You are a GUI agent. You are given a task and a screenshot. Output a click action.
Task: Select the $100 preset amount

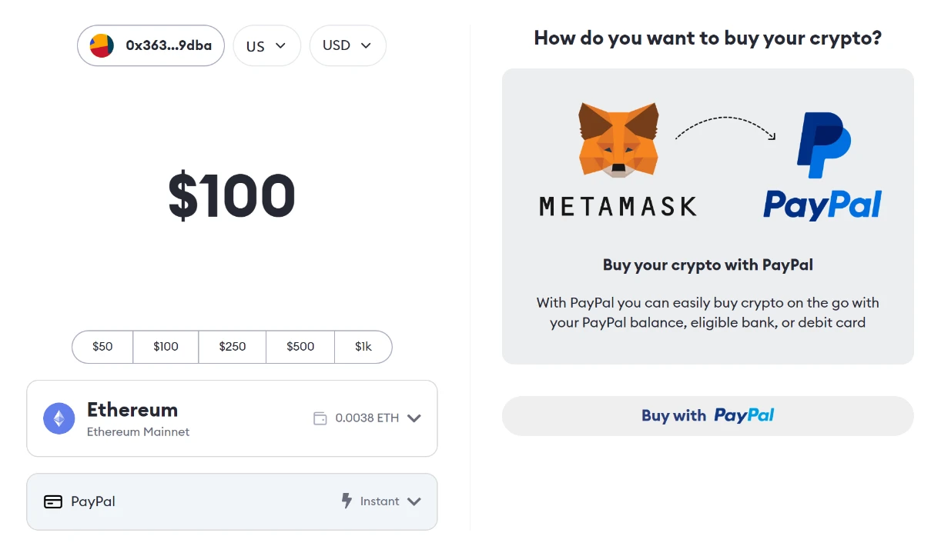tap(166, 347)
